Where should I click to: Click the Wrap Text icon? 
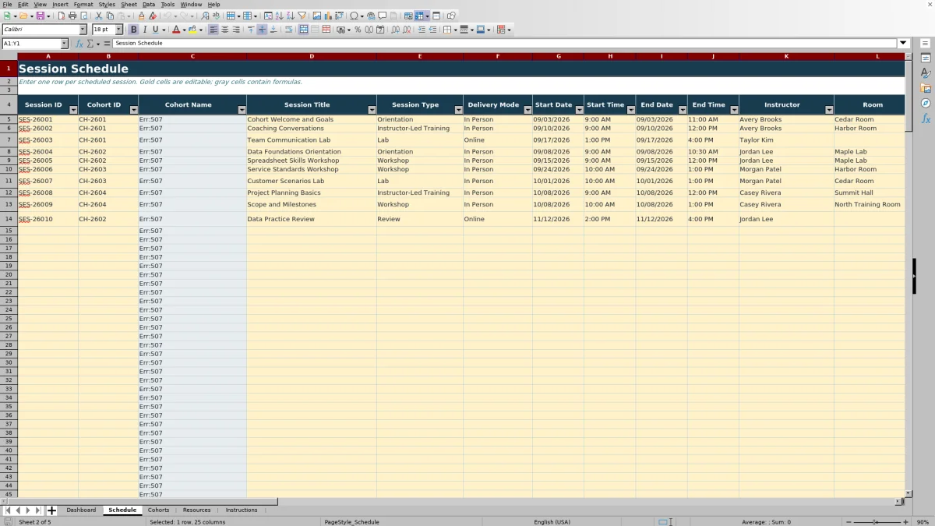[288, 30]
